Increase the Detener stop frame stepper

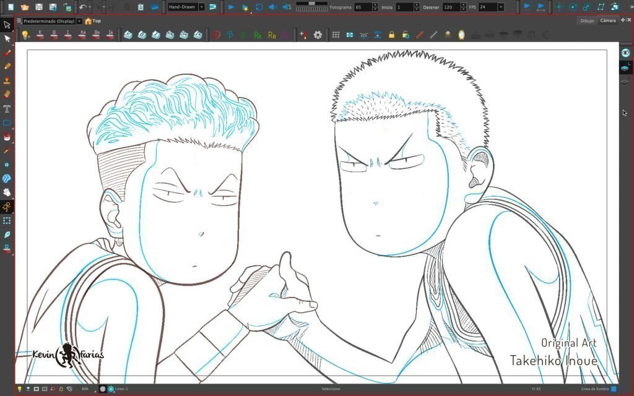click(463, 5)
